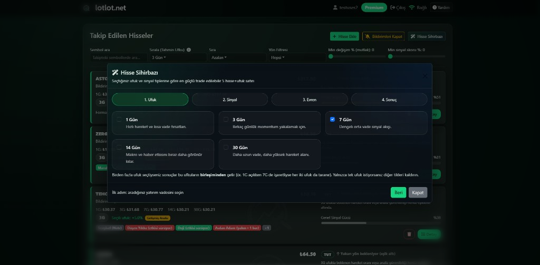Check the 14 Gün checkbox

119,148
